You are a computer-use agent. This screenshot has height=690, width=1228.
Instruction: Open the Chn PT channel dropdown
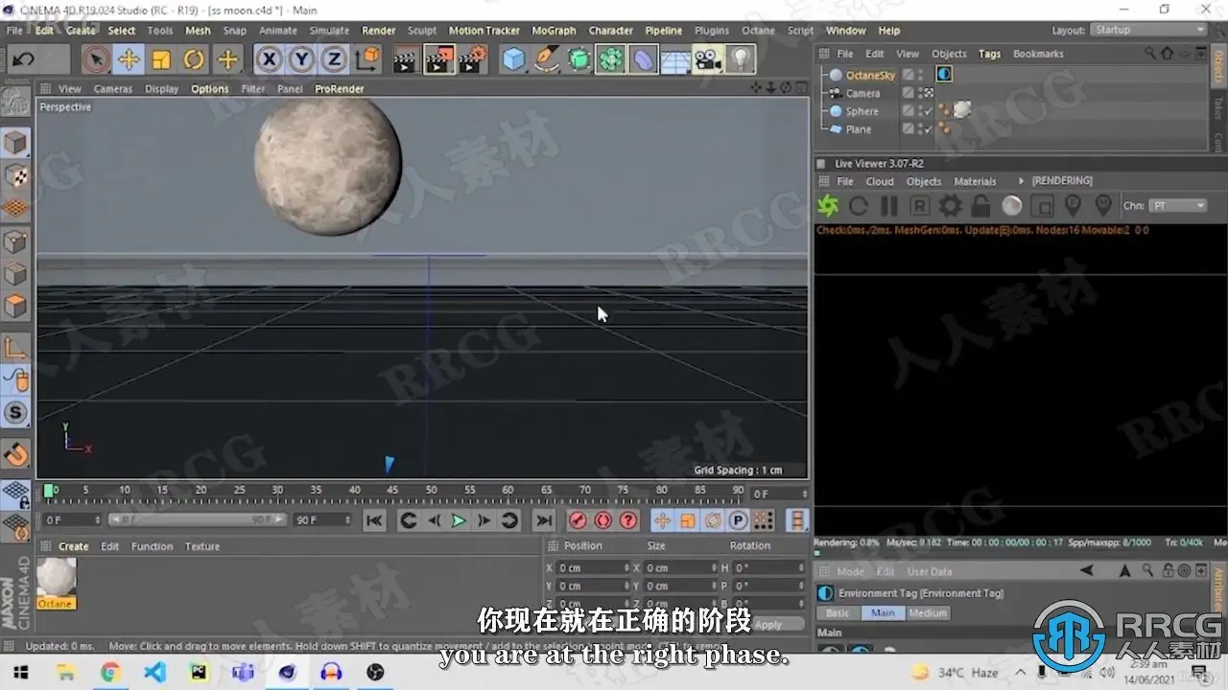tap(1178, 205)
